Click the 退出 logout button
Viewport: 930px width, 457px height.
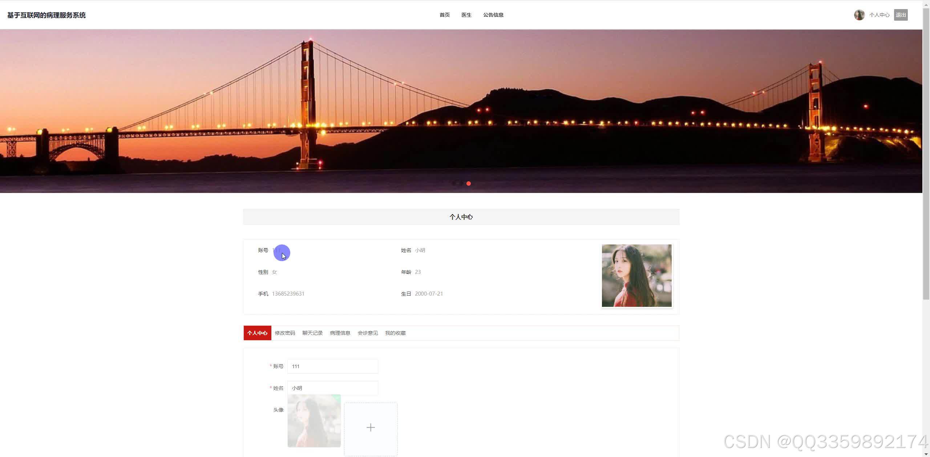click(901, 15)
